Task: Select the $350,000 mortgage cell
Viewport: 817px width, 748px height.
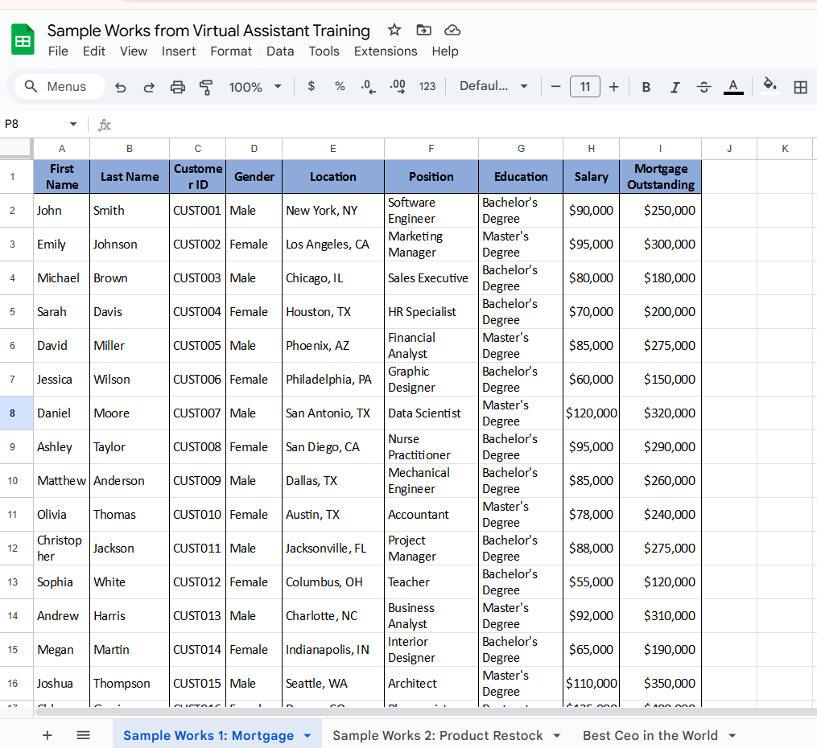Action: [660, 684]
